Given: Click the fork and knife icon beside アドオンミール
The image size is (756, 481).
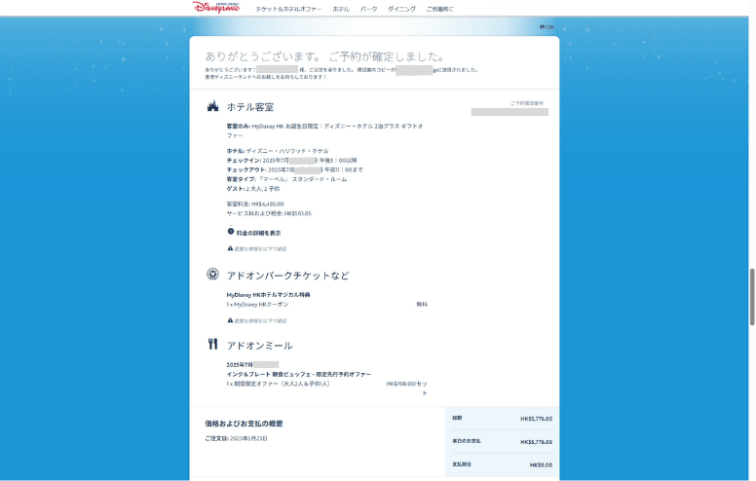Looking at the screenshot, I should 212,344.
